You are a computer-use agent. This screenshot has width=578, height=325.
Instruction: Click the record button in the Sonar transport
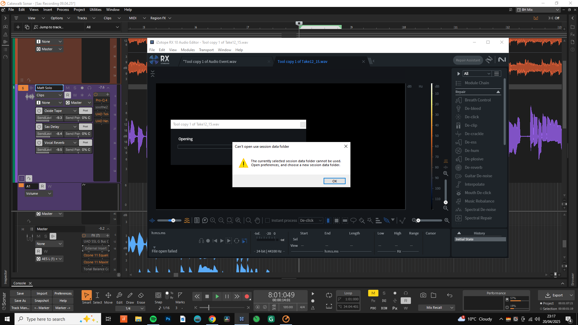pyautogui.click(x=247, y=296)
